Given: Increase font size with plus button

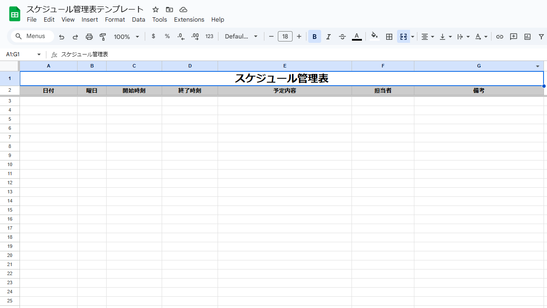Looking at the screenshot, I should point(299,37).
